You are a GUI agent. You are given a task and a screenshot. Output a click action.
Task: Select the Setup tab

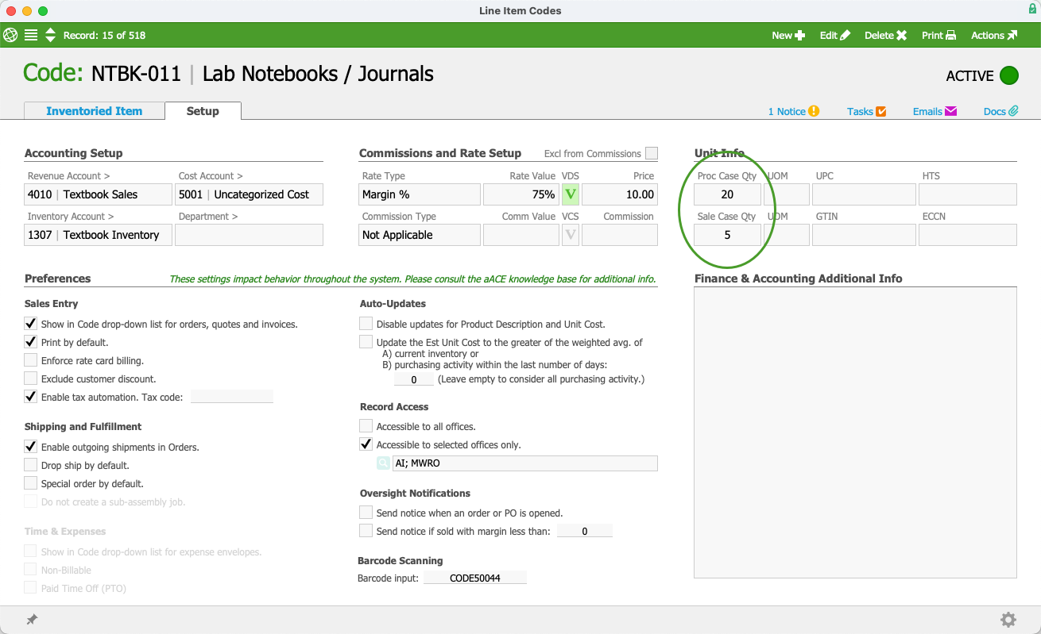[203, 111]
